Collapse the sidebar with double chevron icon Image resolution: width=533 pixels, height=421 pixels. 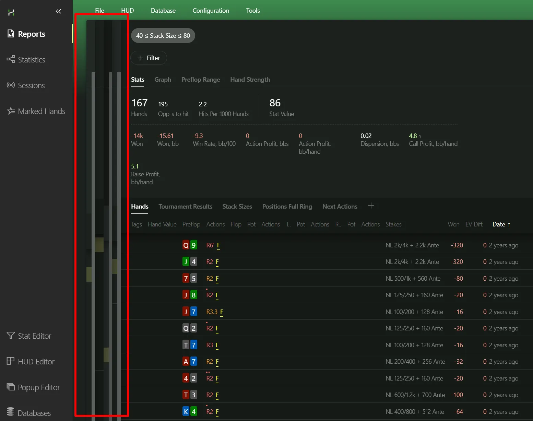(58, 11)
